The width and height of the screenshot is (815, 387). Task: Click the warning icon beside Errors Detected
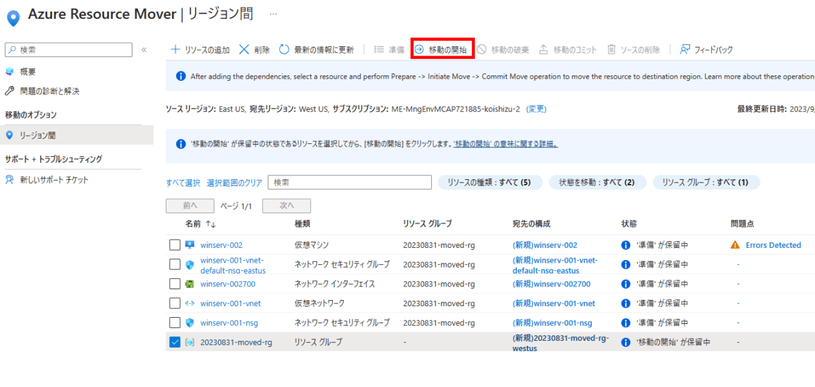735,245
